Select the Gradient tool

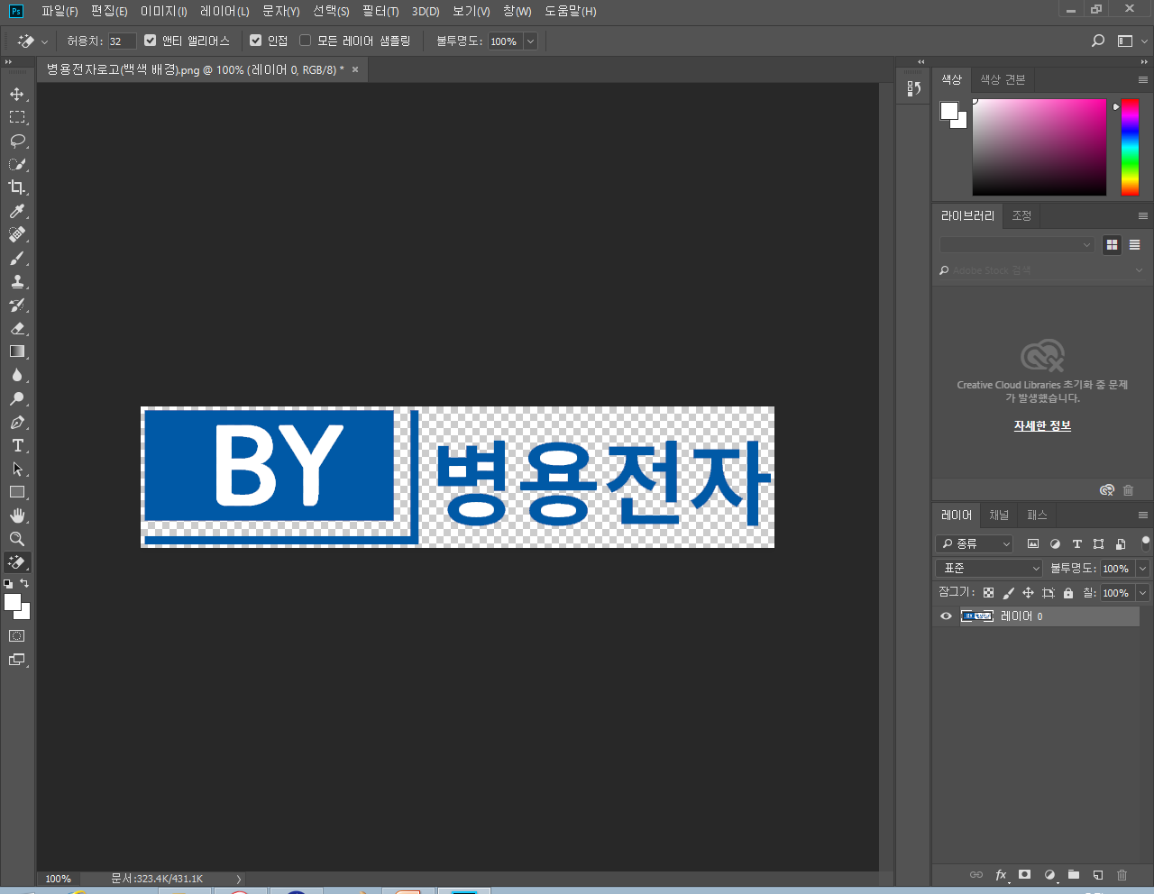tap(17, 351)
